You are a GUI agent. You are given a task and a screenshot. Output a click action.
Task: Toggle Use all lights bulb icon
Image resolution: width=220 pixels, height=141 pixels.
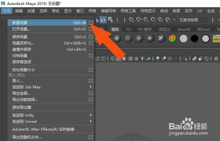click(x=142, y=59)
